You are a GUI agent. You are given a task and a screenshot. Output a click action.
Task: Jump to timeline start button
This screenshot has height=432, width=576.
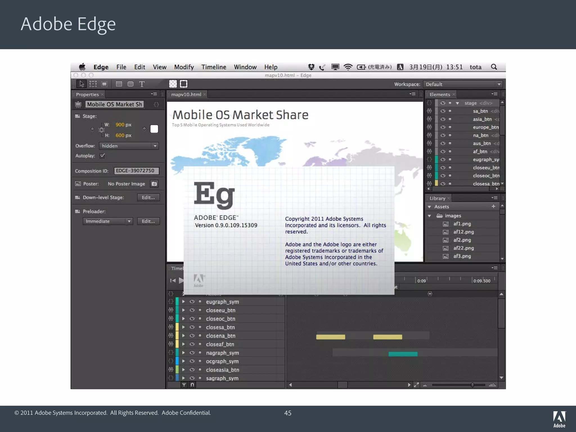click(173, 280)
